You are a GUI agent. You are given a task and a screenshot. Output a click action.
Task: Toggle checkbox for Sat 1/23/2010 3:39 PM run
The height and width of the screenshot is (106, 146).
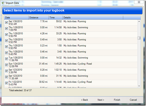coord(7,71)
